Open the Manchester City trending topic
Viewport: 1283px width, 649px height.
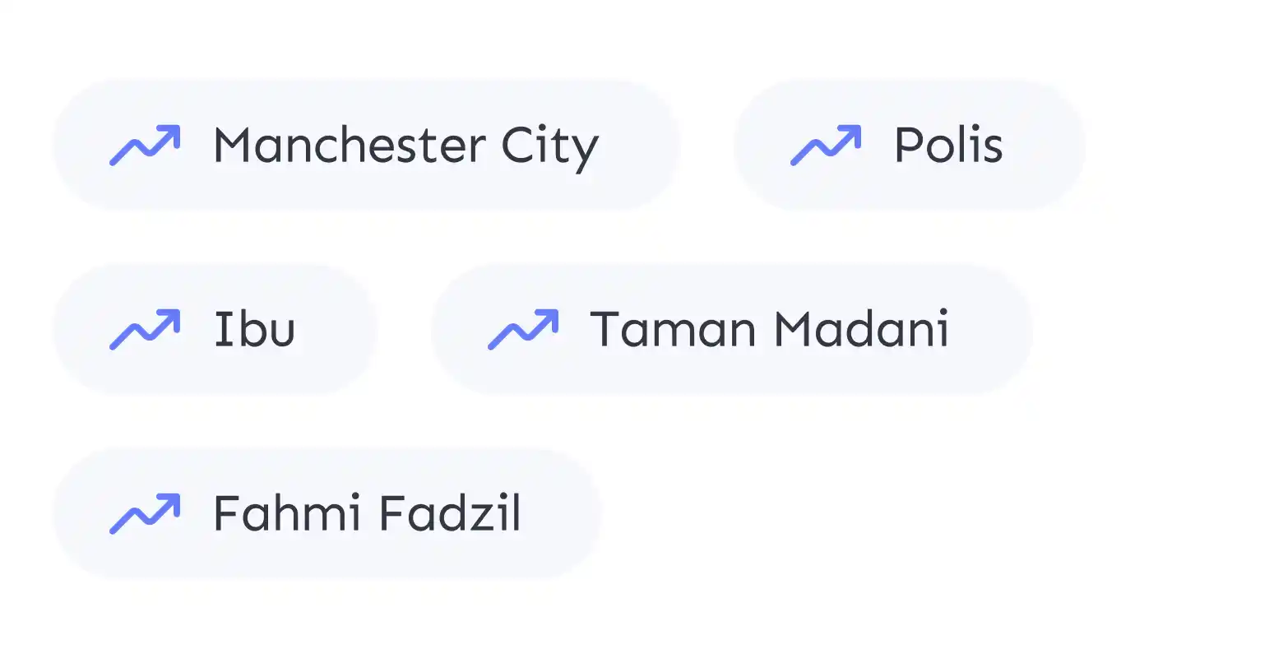pyautogui.click(x=367, y=146)
